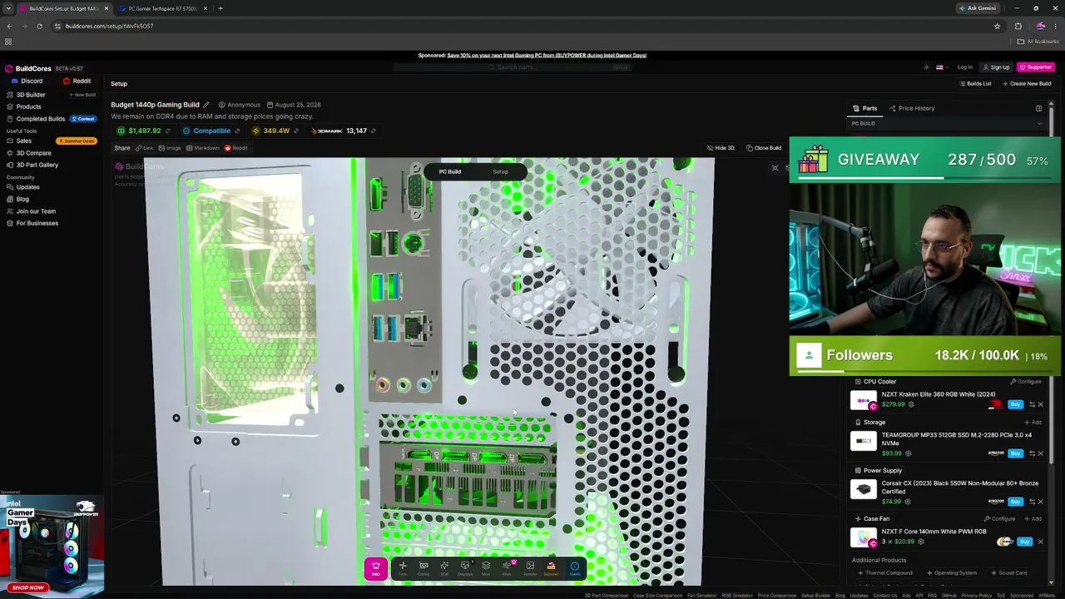The width and height of the screenshot is (1065, 599).
Task: Swap the NZXT Kraken Elite cooler
Action: point(1032,404)
